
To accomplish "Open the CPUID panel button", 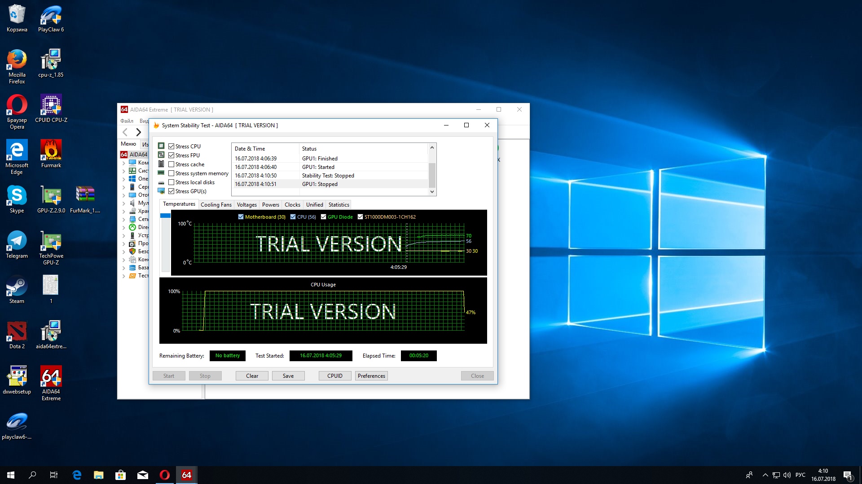I will pos(335,376).
